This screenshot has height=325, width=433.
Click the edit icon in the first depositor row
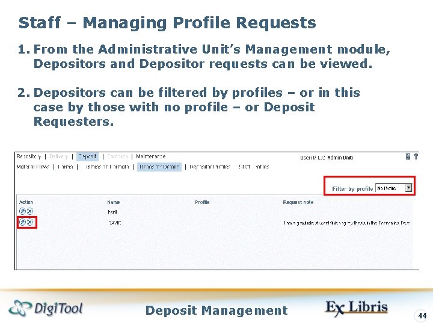(x=22, y=211)
